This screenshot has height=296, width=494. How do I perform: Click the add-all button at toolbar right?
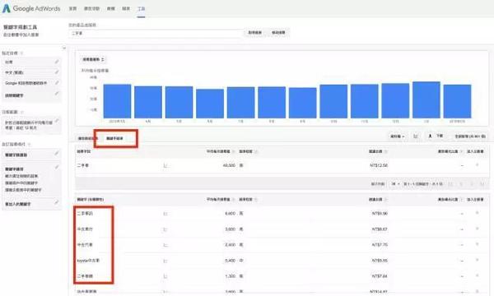pos(470,136)
